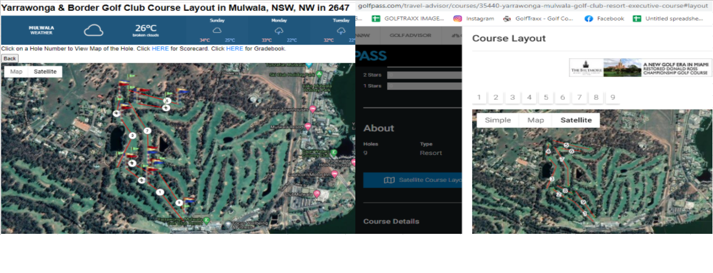Click Focus Wellbeing & Fitness pin
The height and width of the screenshot is (273, 713).
pyautogui.click(x=228, y=225)
